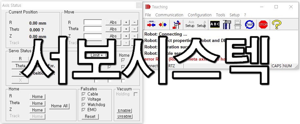Click the black ABC terminal icon
300x124 pixels.
tap(215, 24)
